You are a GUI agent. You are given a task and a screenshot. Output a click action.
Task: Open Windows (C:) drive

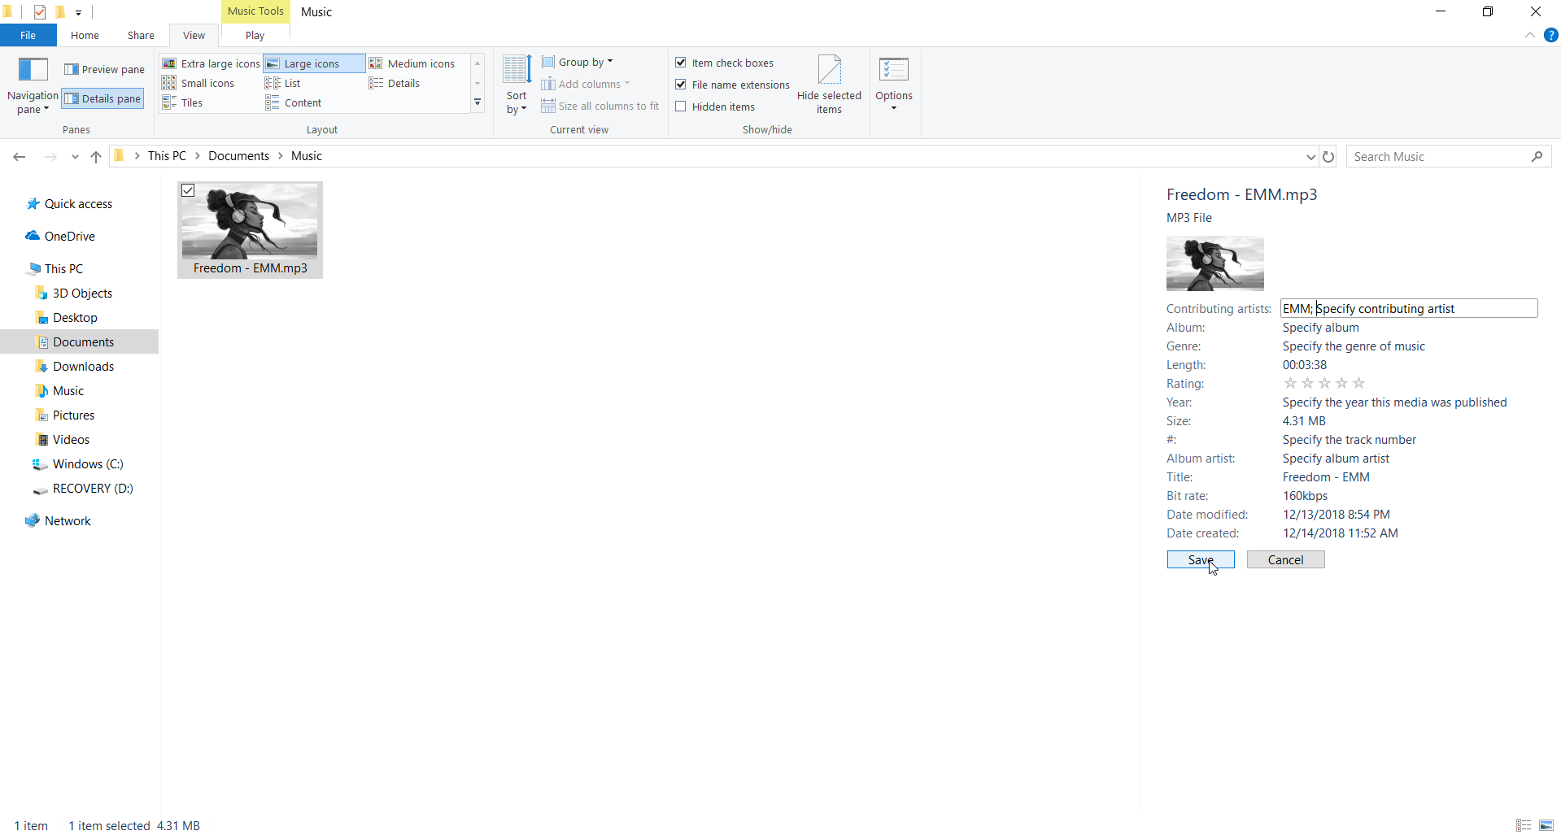click(x=88, y=464)
